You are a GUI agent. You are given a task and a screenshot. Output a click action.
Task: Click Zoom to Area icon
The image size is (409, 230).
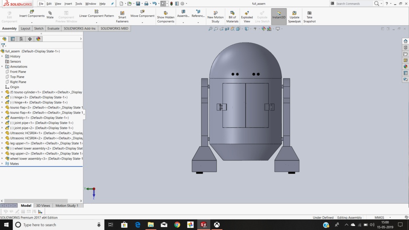click(216, 29)
